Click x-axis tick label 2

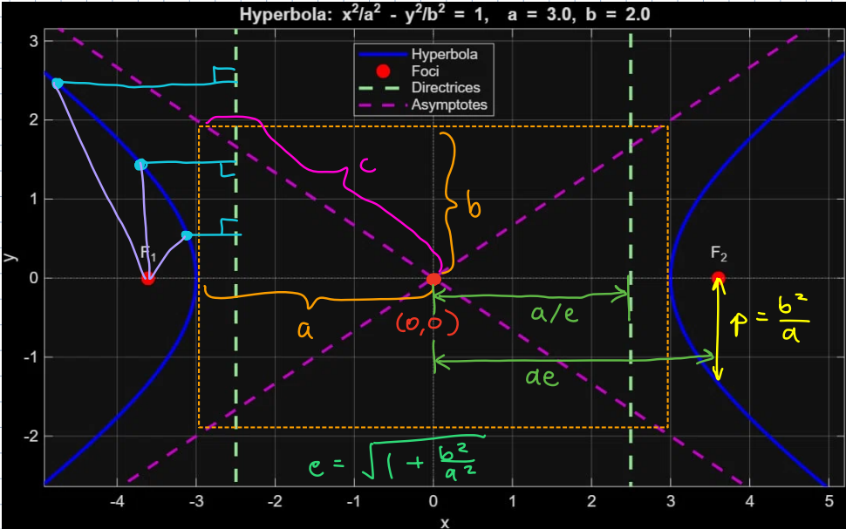[x=591, y=501]
